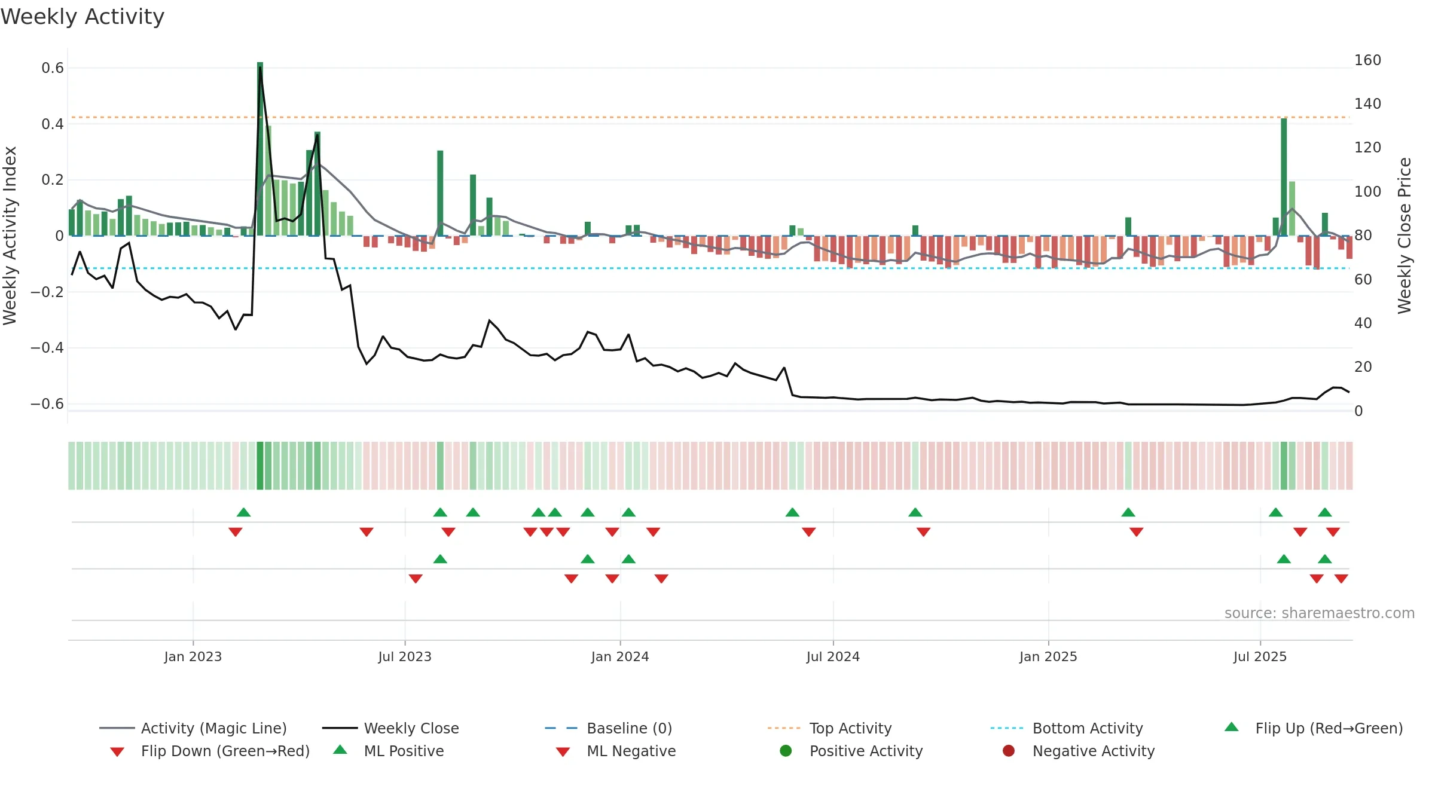Viewport: 1435px width, 807px height.
Task: Click the Jul 2023 x-axis label
Action: point(405,656)
